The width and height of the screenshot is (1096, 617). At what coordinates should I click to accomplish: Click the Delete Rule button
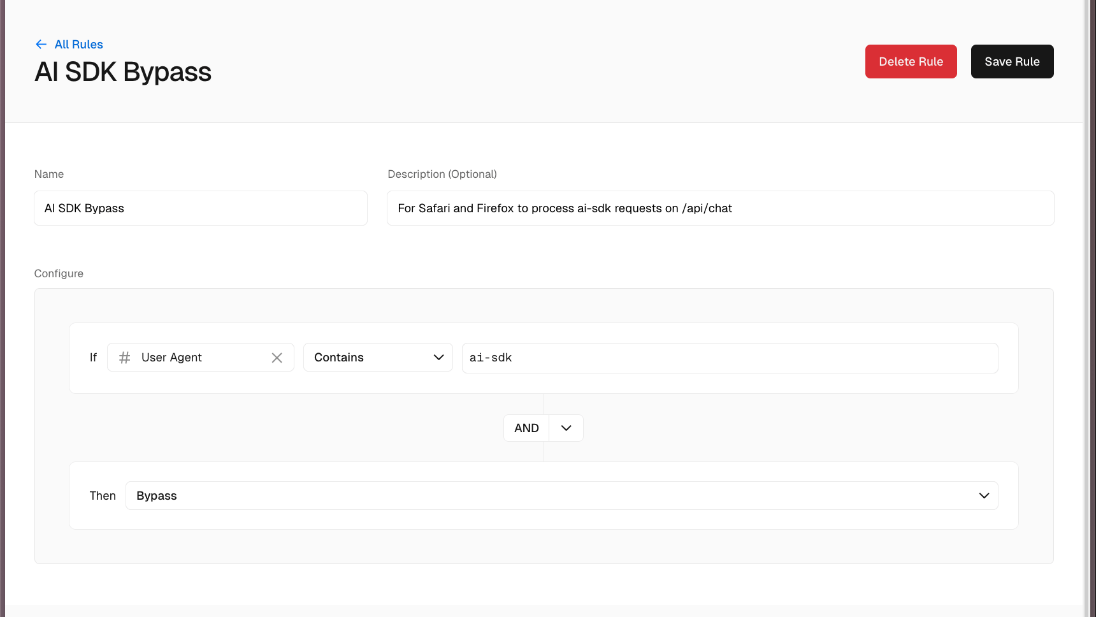pyautogui.click(x=911, y=61)
